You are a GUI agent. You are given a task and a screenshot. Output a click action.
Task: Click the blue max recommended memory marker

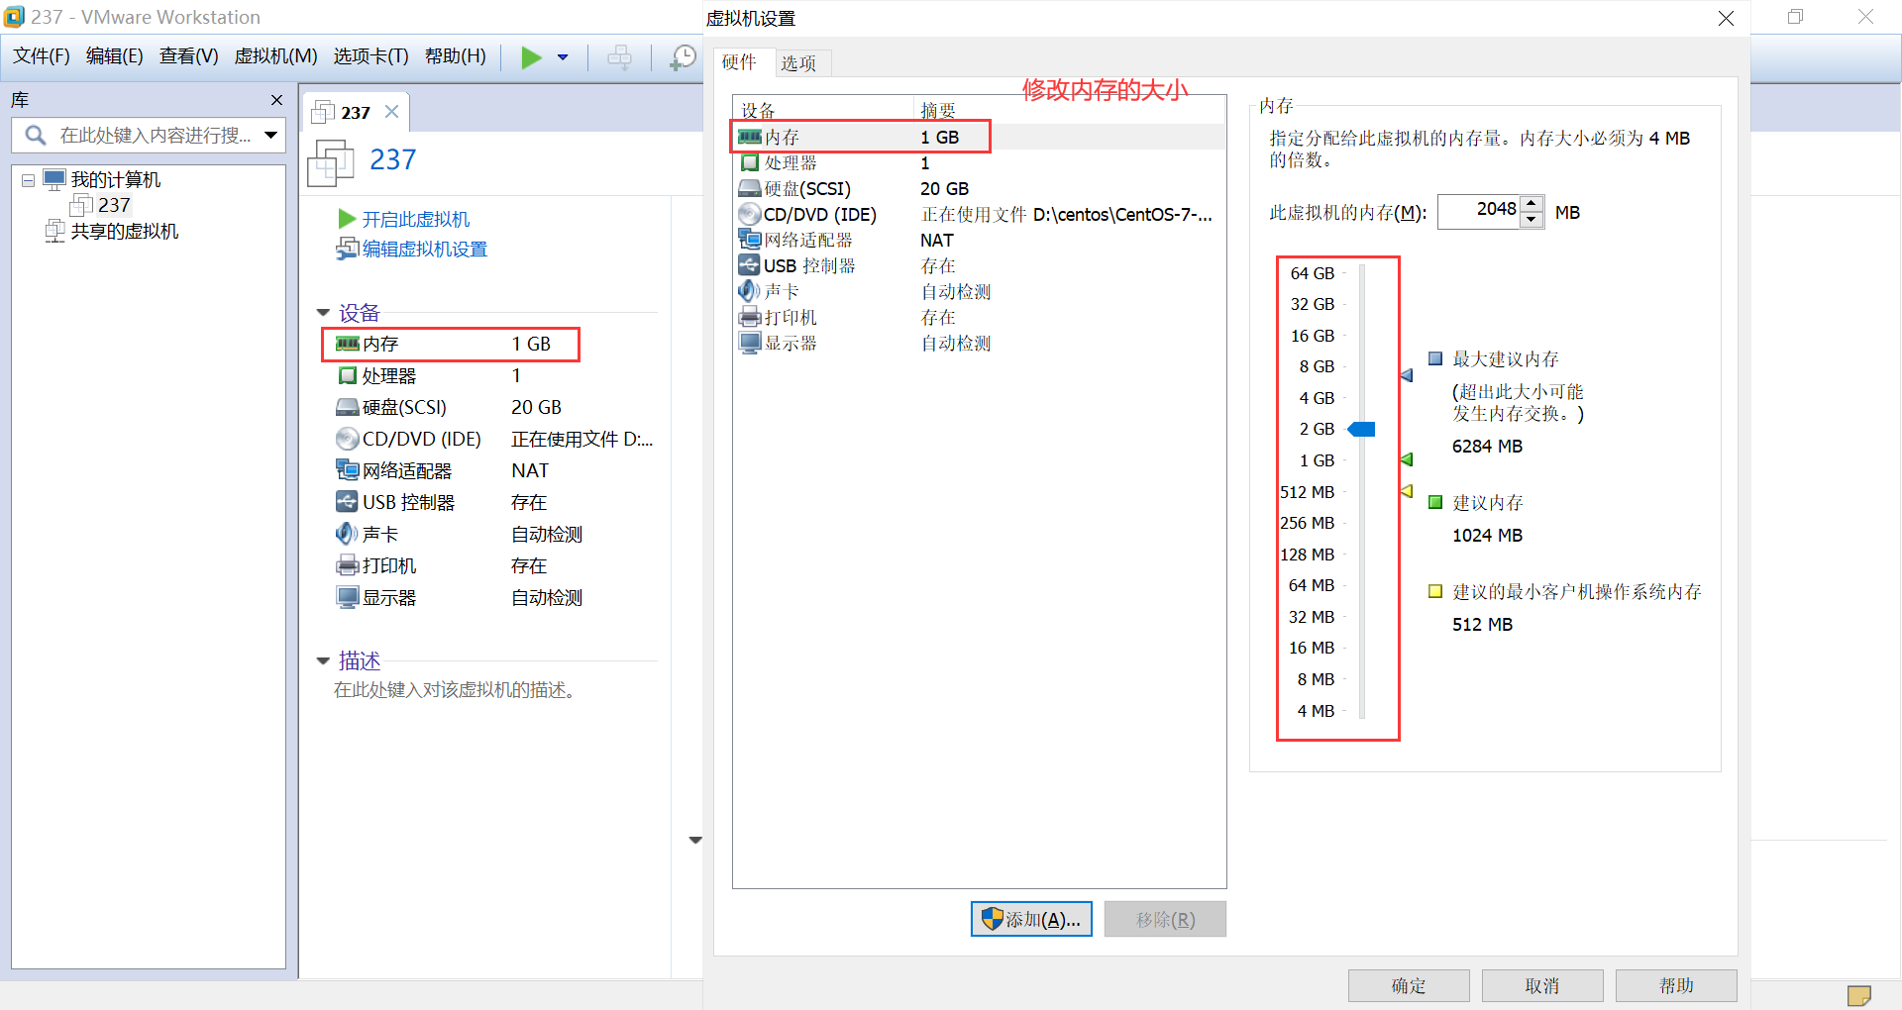(x=1407, y=375)
